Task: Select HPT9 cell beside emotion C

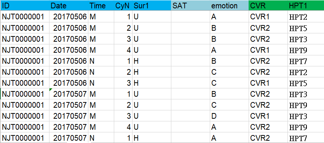Action: (306, 105)
